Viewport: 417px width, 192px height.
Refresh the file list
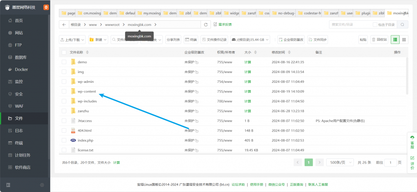tap(206, 25)
